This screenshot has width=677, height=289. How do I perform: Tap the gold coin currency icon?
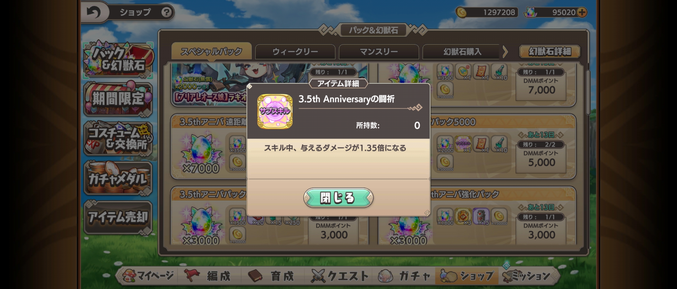coord(461,12)
